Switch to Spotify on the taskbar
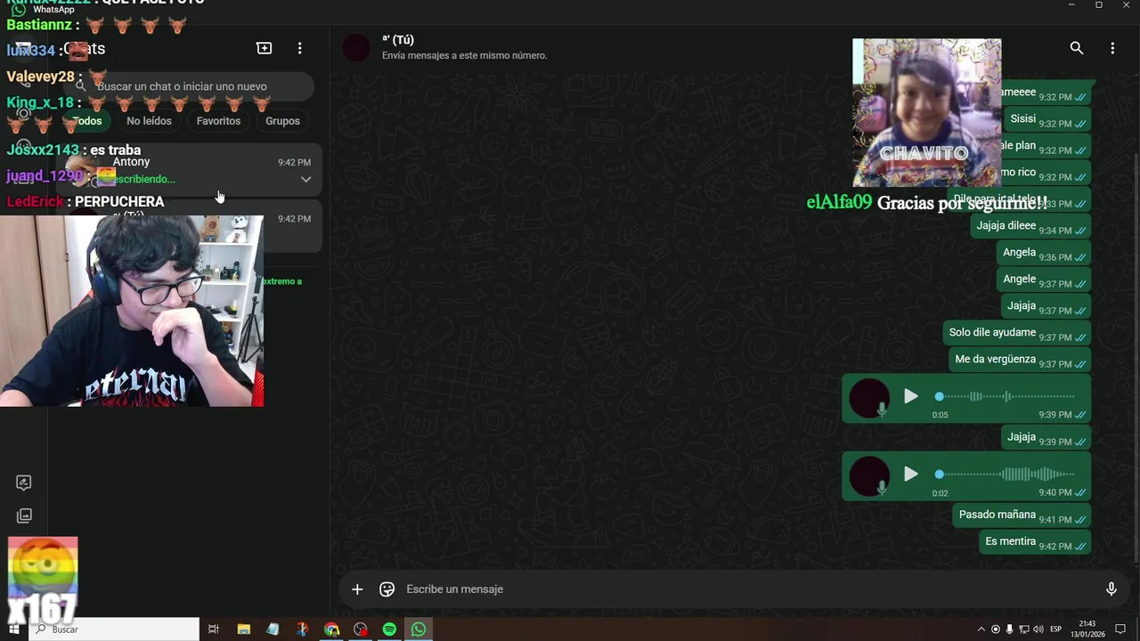 pos(389,629)
